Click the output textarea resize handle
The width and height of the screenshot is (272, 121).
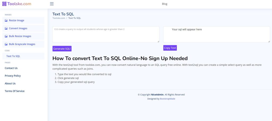click(269, 41)
